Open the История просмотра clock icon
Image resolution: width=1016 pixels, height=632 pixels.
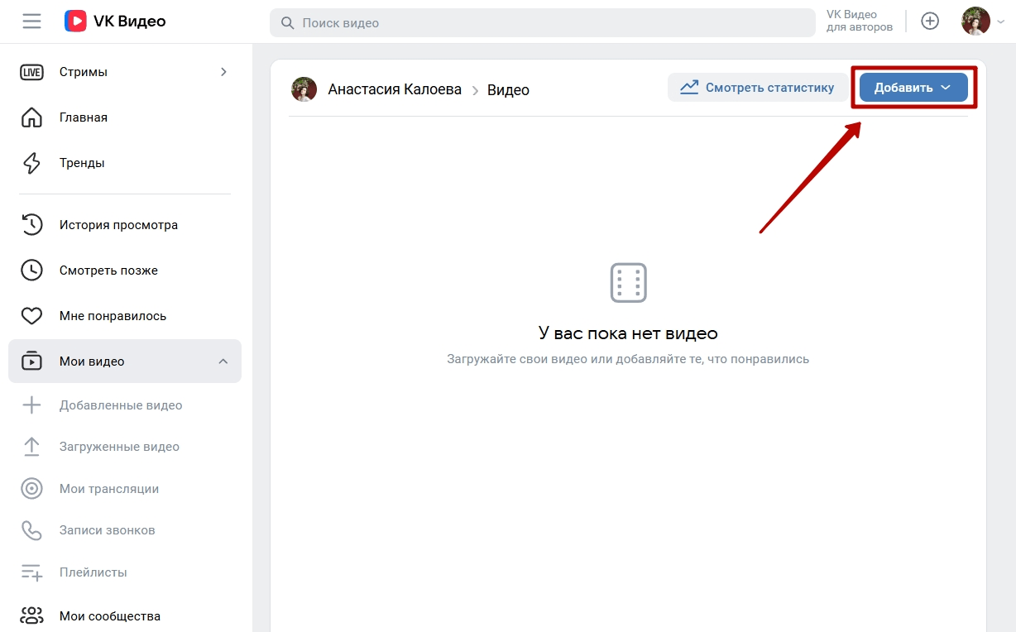(31, 225)
